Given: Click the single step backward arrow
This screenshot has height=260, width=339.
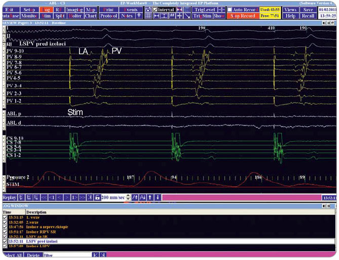Looking at the screenshot, I should [59, 197].
